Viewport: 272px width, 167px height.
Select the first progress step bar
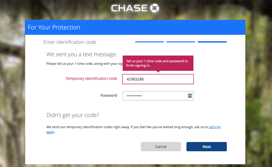(x=149, y=42)
